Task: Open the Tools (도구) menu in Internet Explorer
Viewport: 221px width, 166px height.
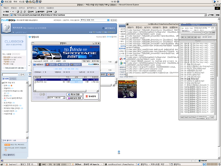Action: point(41,8)
